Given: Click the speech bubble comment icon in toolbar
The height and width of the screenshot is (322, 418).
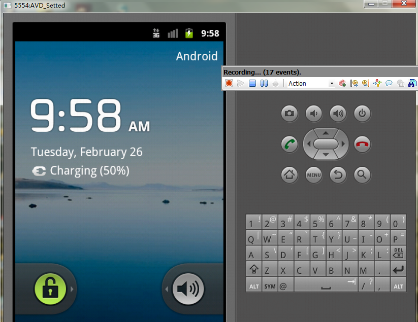Looking at the screenshot, I should click(389, 83).
